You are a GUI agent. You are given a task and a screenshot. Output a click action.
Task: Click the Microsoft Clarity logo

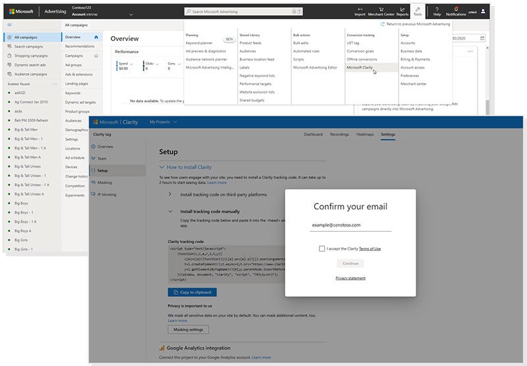tap(116, 122)
